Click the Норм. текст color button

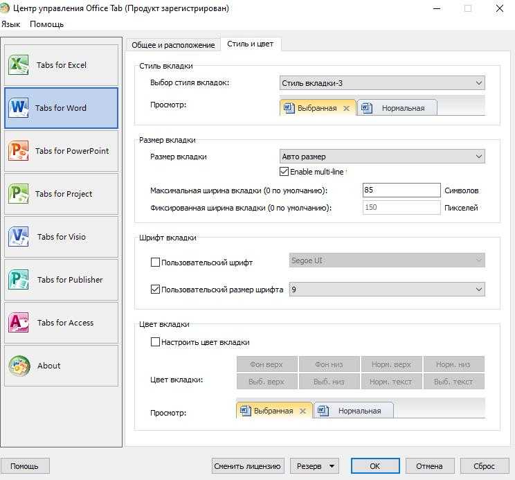click(392, 382)
